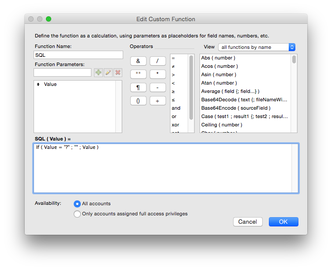332x270 pixels.
Task: Select the Case function entry
Action: (x=245, y=116)
